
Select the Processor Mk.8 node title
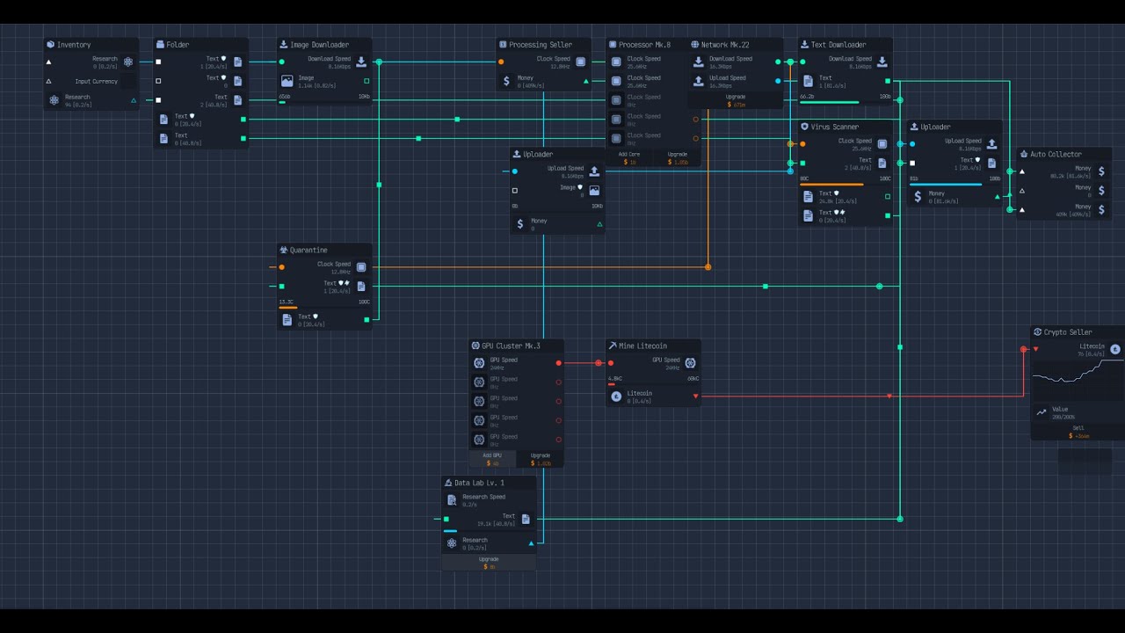(644, 45)
